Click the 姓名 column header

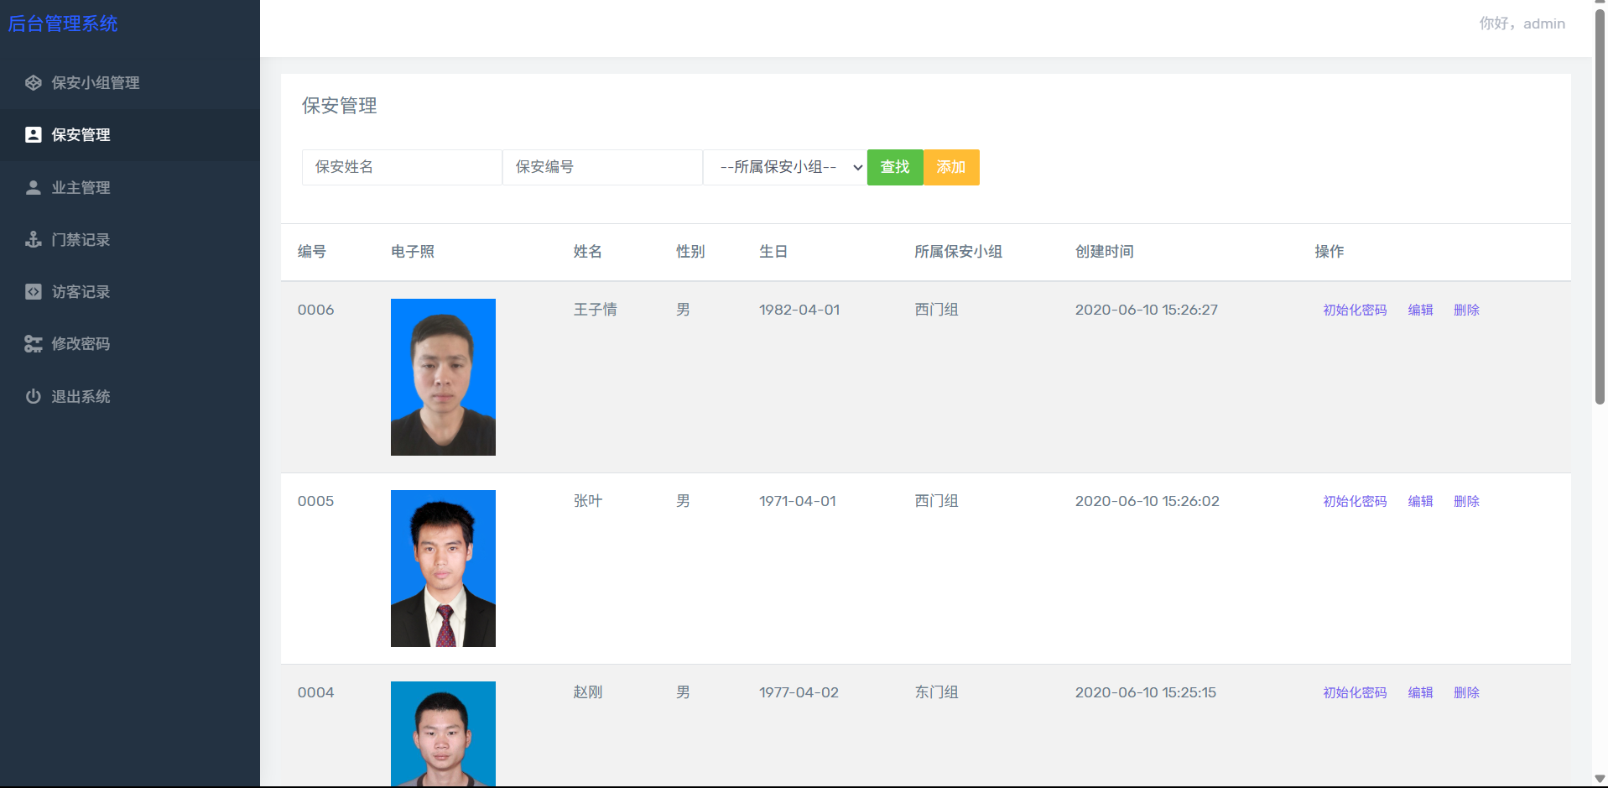click(x=588, y=252)
